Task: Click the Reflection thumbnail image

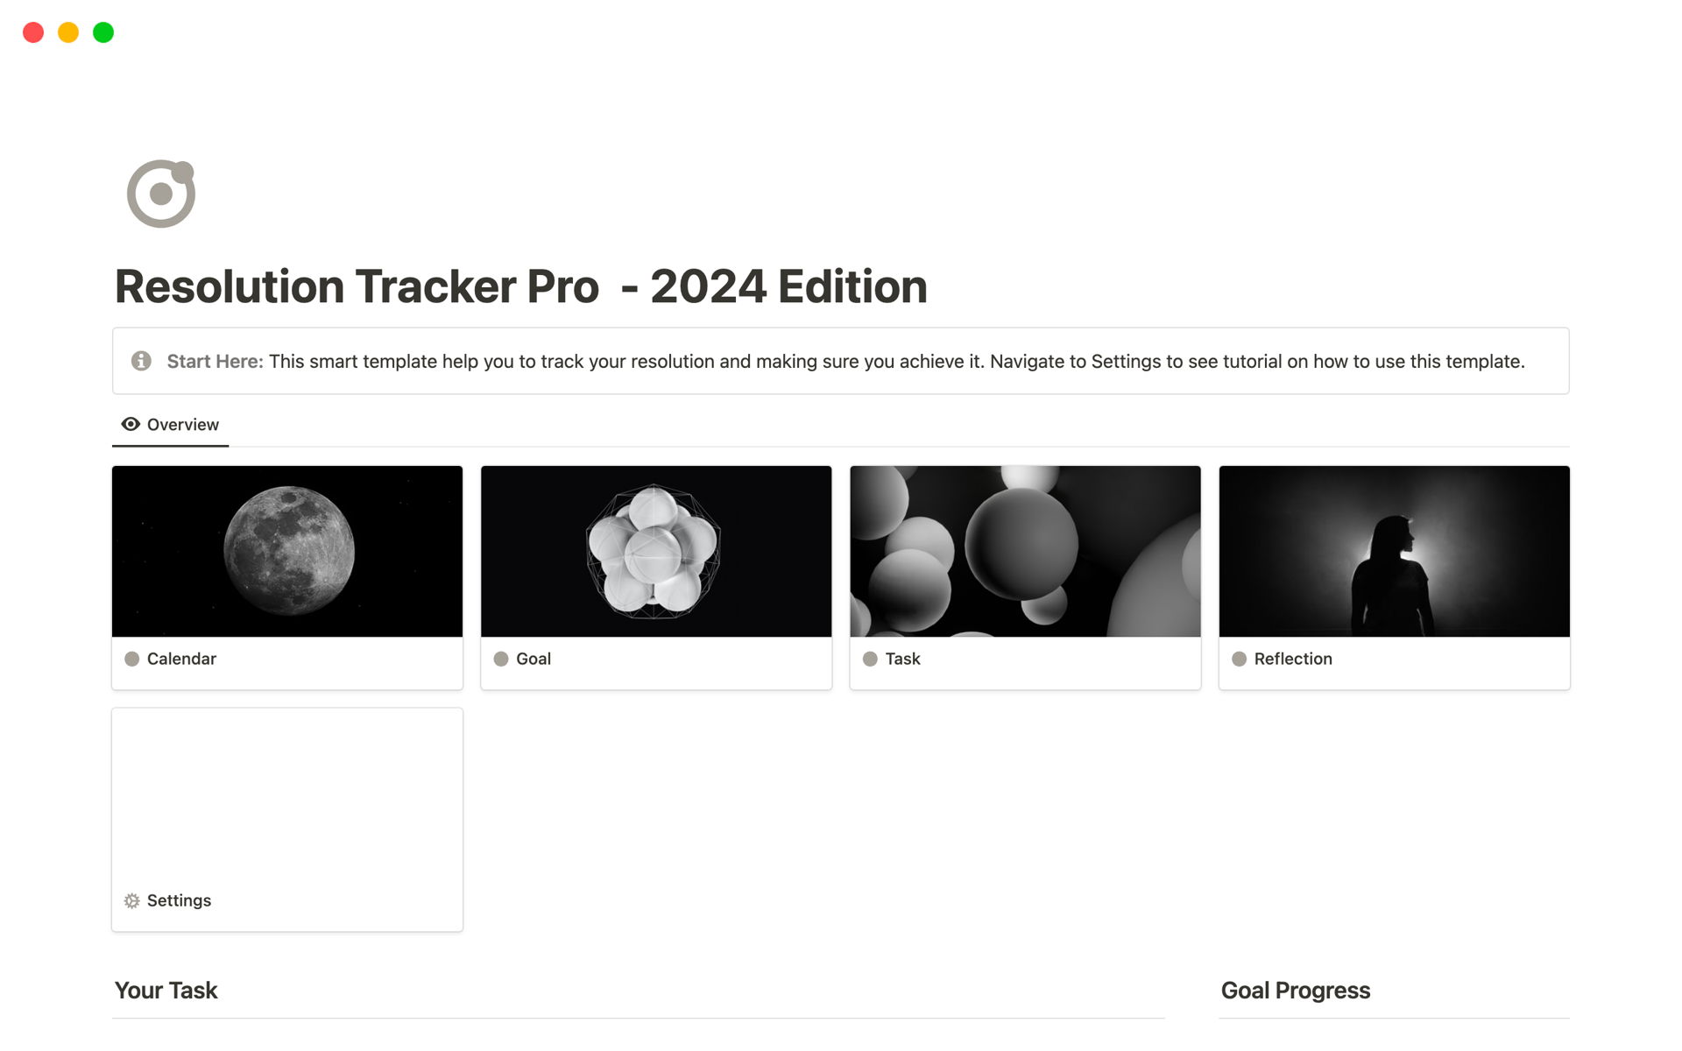Action: click(x=1393, y=550)
